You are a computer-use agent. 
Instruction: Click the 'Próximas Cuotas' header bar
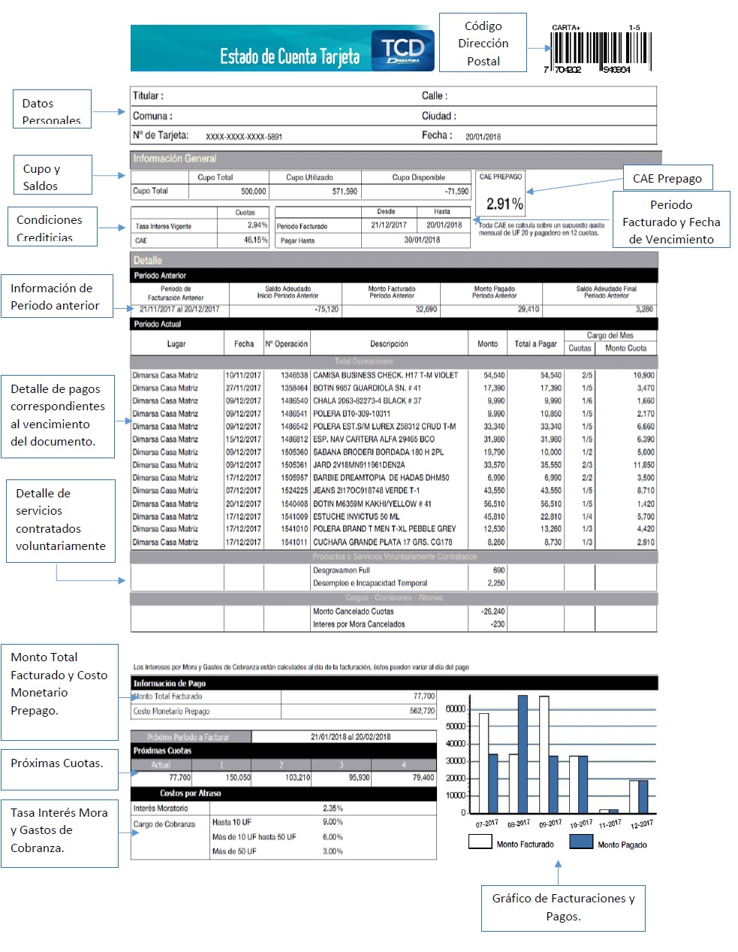(284, 751)
